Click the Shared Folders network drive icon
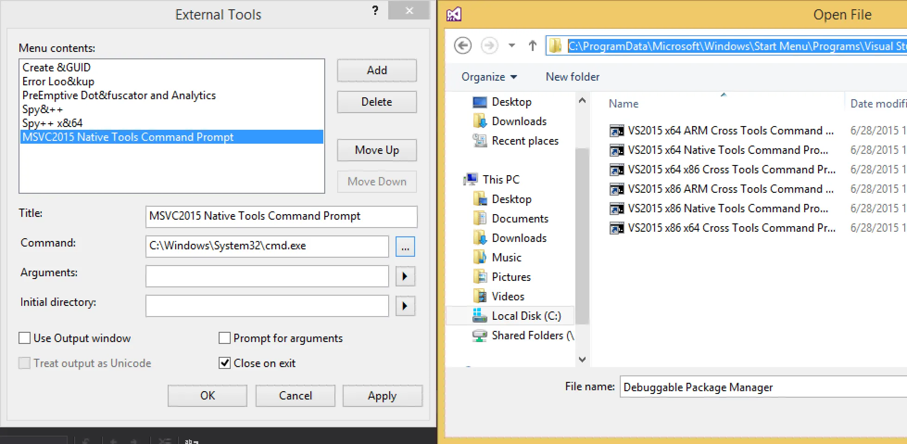The width and height of the screenshot is (907, 444). click(479, 335)
